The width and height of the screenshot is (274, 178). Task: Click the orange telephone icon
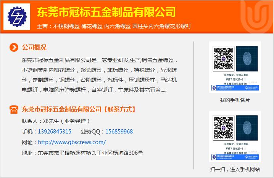tap(14, 110)
